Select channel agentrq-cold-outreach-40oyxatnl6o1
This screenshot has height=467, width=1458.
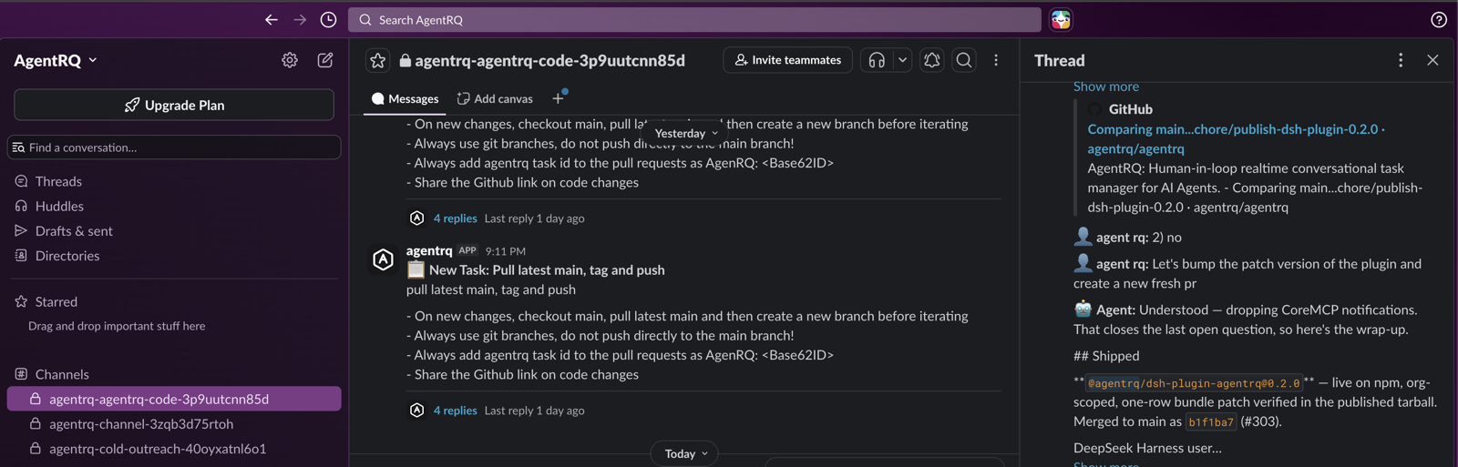[x=158, y=448]
